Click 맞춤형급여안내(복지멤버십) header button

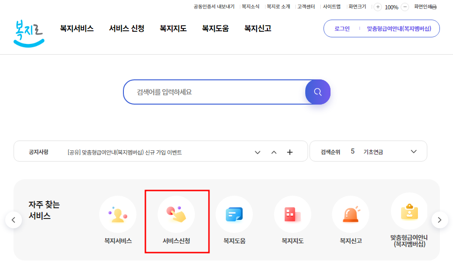coord(399,28)
